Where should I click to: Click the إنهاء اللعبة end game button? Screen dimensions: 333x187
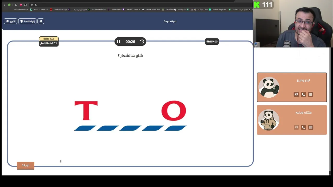click(x=27, y=21)
